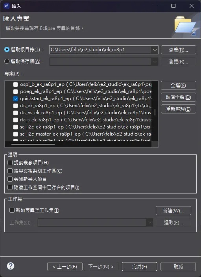
Task: Expand the archive file path dropdown
Action: tap(155, 61)
